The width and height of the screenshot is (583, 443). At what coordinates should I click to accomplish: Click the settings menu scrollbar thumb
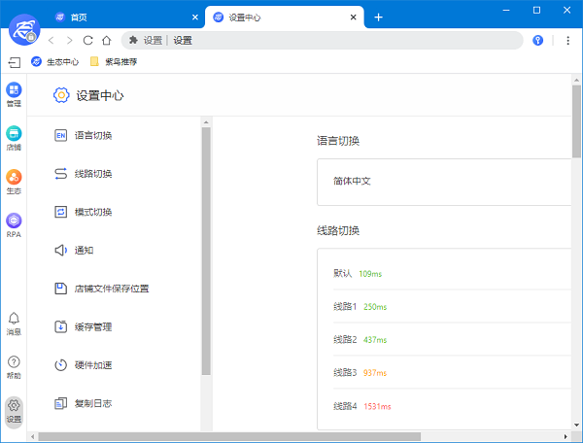(x=206, y=252)
